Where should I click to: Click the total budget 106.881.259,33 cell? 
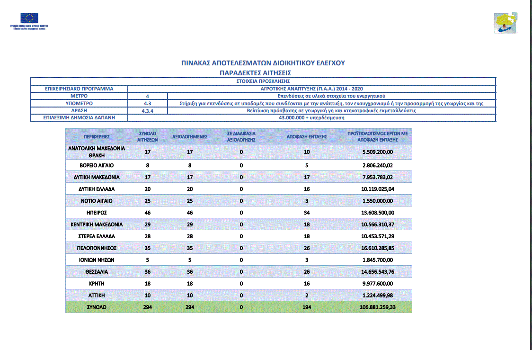pos(378,307)
